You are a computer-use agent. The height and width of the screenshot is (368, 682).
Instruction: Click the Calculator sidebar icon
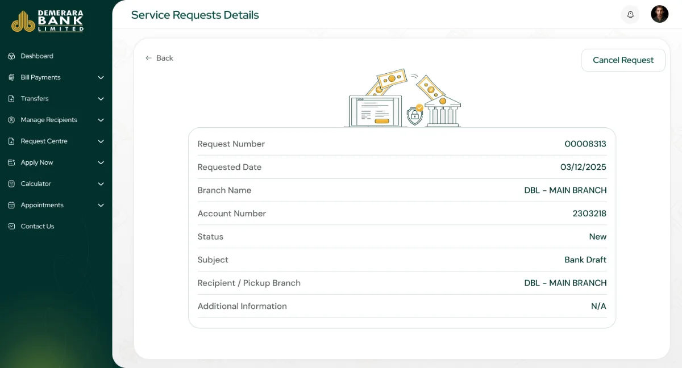[11, 184]
